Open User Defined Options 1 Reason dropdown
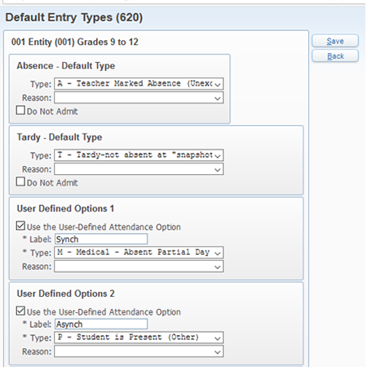Viewport: 367px width, 367px height. (139, 266)
